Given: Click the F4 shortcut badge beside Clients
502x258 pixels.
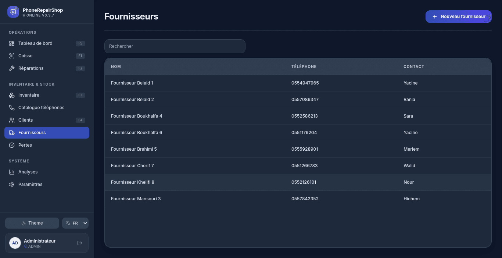Looking at the screenshot, I should tap(80, 120).
